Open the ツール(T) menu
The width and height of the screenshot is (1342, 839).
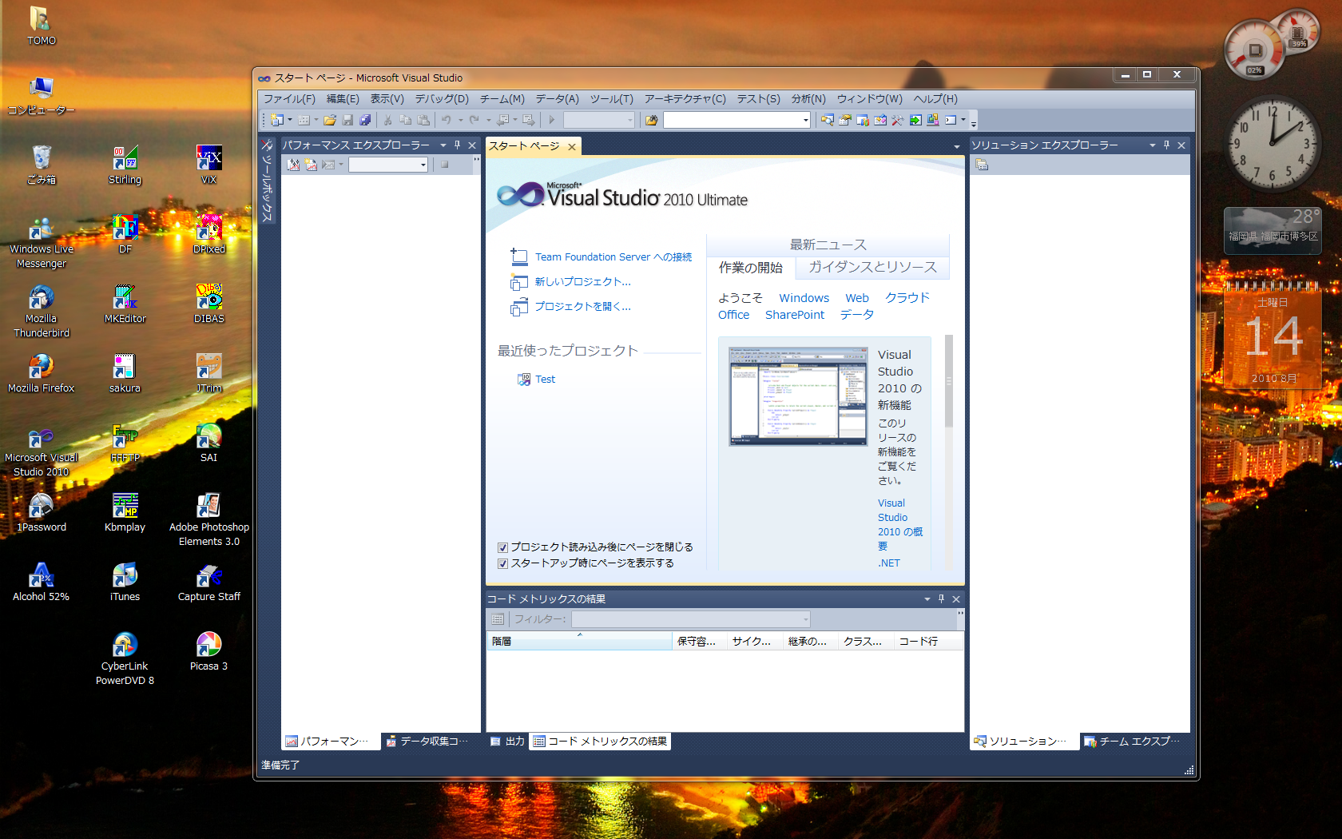[612, 99]
